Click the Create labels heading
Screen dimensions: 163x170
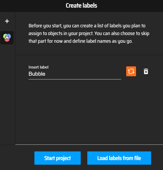(x=81, y=6)
